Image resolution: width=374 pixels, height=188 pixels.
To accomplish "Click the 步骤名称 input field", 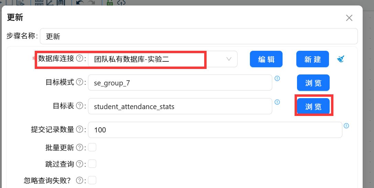I will click(199, 36).
